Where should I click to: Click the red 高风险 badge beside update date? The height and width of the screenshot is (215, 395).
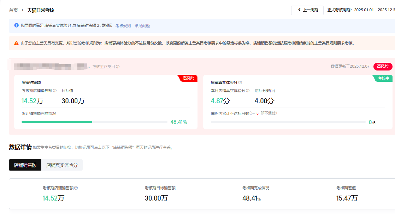tap(383, 66)
